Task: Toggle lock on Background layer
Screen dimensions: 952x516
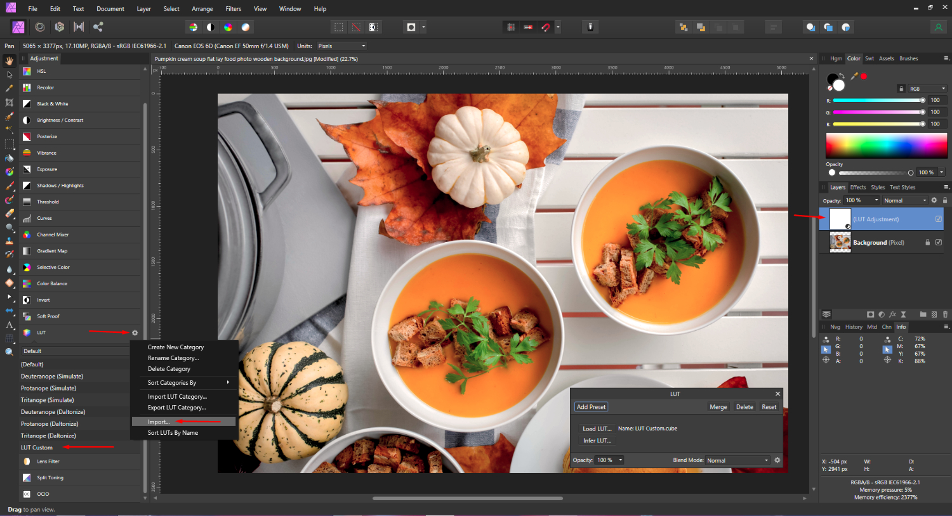Action: [927, 242]
